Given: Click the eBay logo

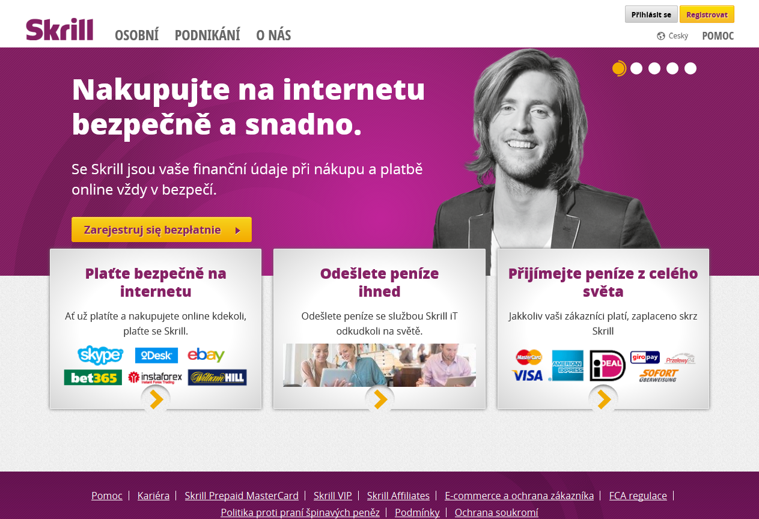Looking at the screenshot, I should tap(206, 355).
